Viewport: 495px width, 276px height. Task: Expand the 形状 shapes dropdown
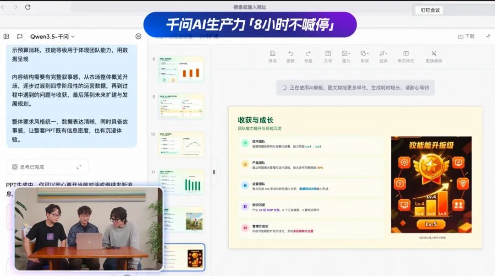364,55
